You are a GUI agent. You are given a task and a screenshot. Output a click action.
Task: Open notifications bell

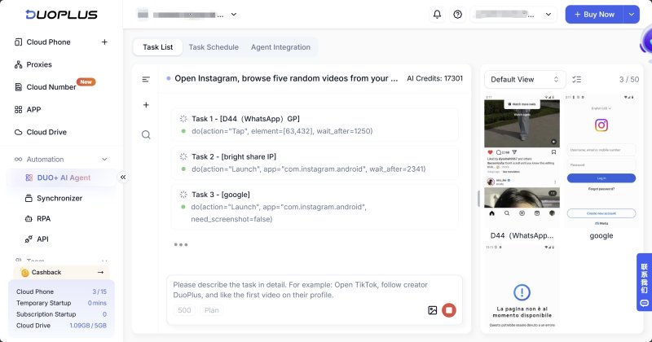pos(437,15)
